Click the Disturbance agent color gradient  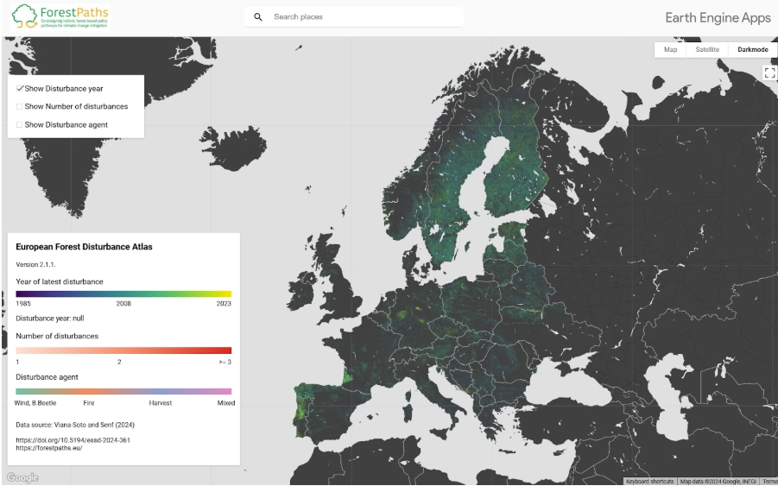coord(123,391)
